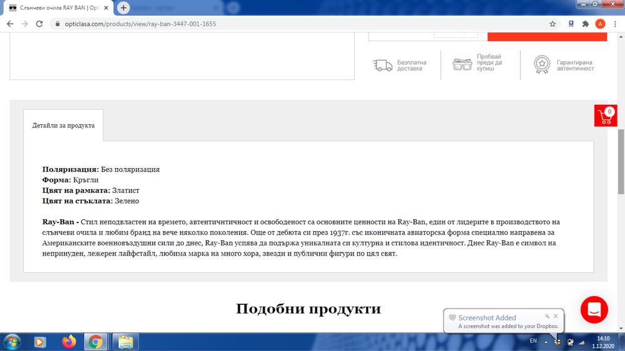Image resolution: width=625 pixels, height=351 pixels.
Task: Close the Screenshot Added notification
Action: [556, 316]
